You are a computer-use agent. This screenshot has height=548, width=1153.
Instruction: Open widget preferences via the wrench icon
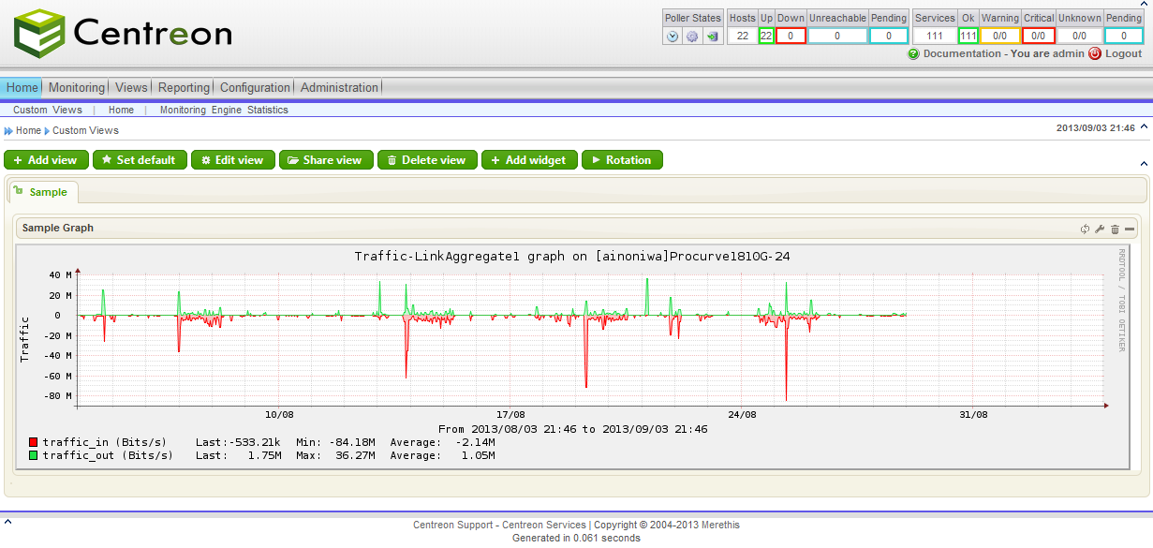point(1100,228)
